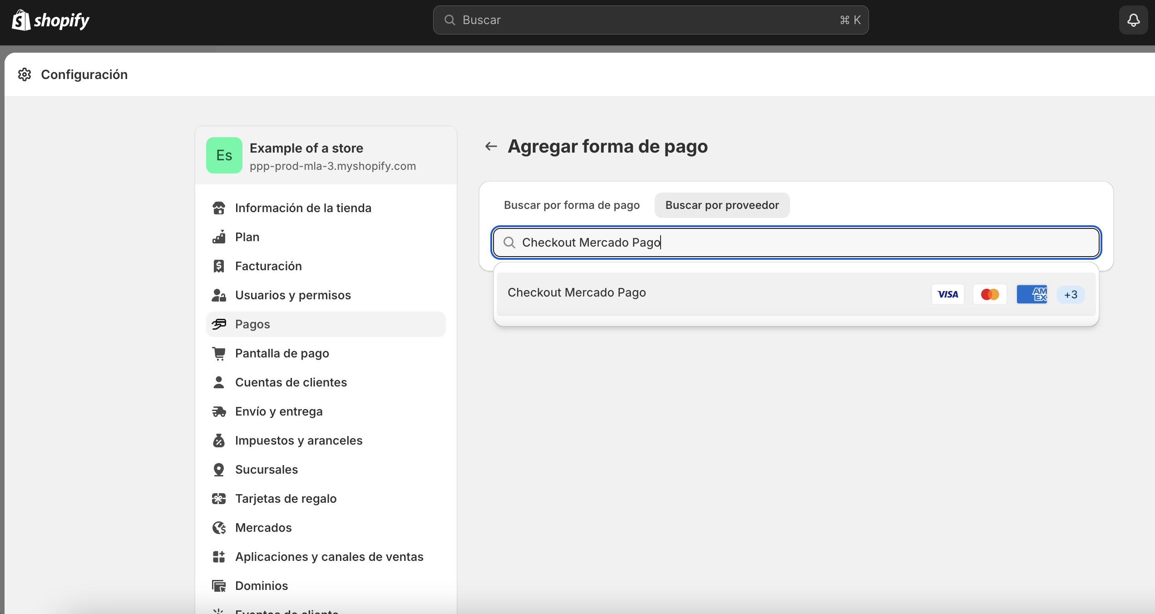The image size is (1155, 614).
Task: Click the +3 more payment methods badge
Action: (x=1071, y=295)
